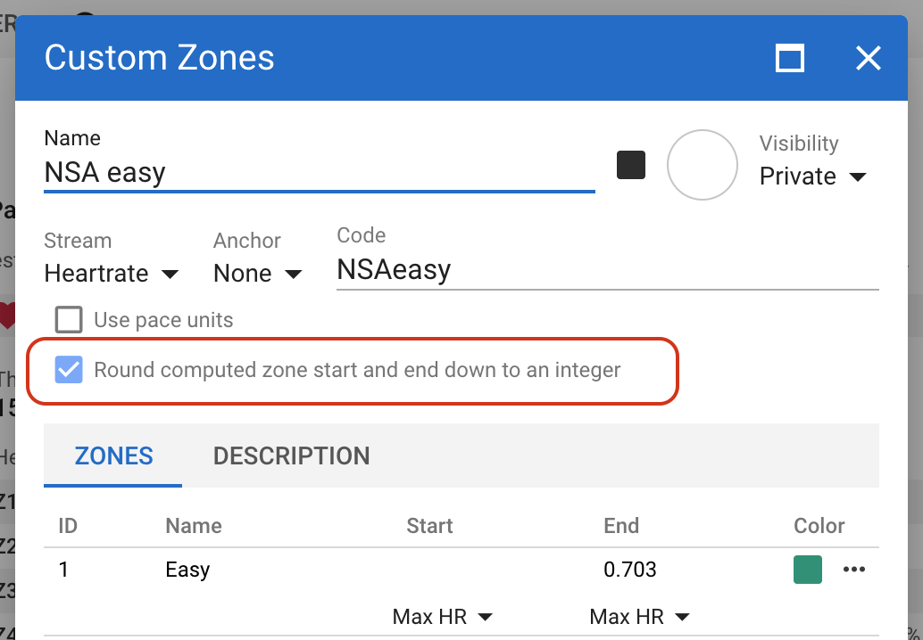The width and height of the screenshot is (923, 640).
Task: Edit the End value 0.703
Action: tap(630, 570)
